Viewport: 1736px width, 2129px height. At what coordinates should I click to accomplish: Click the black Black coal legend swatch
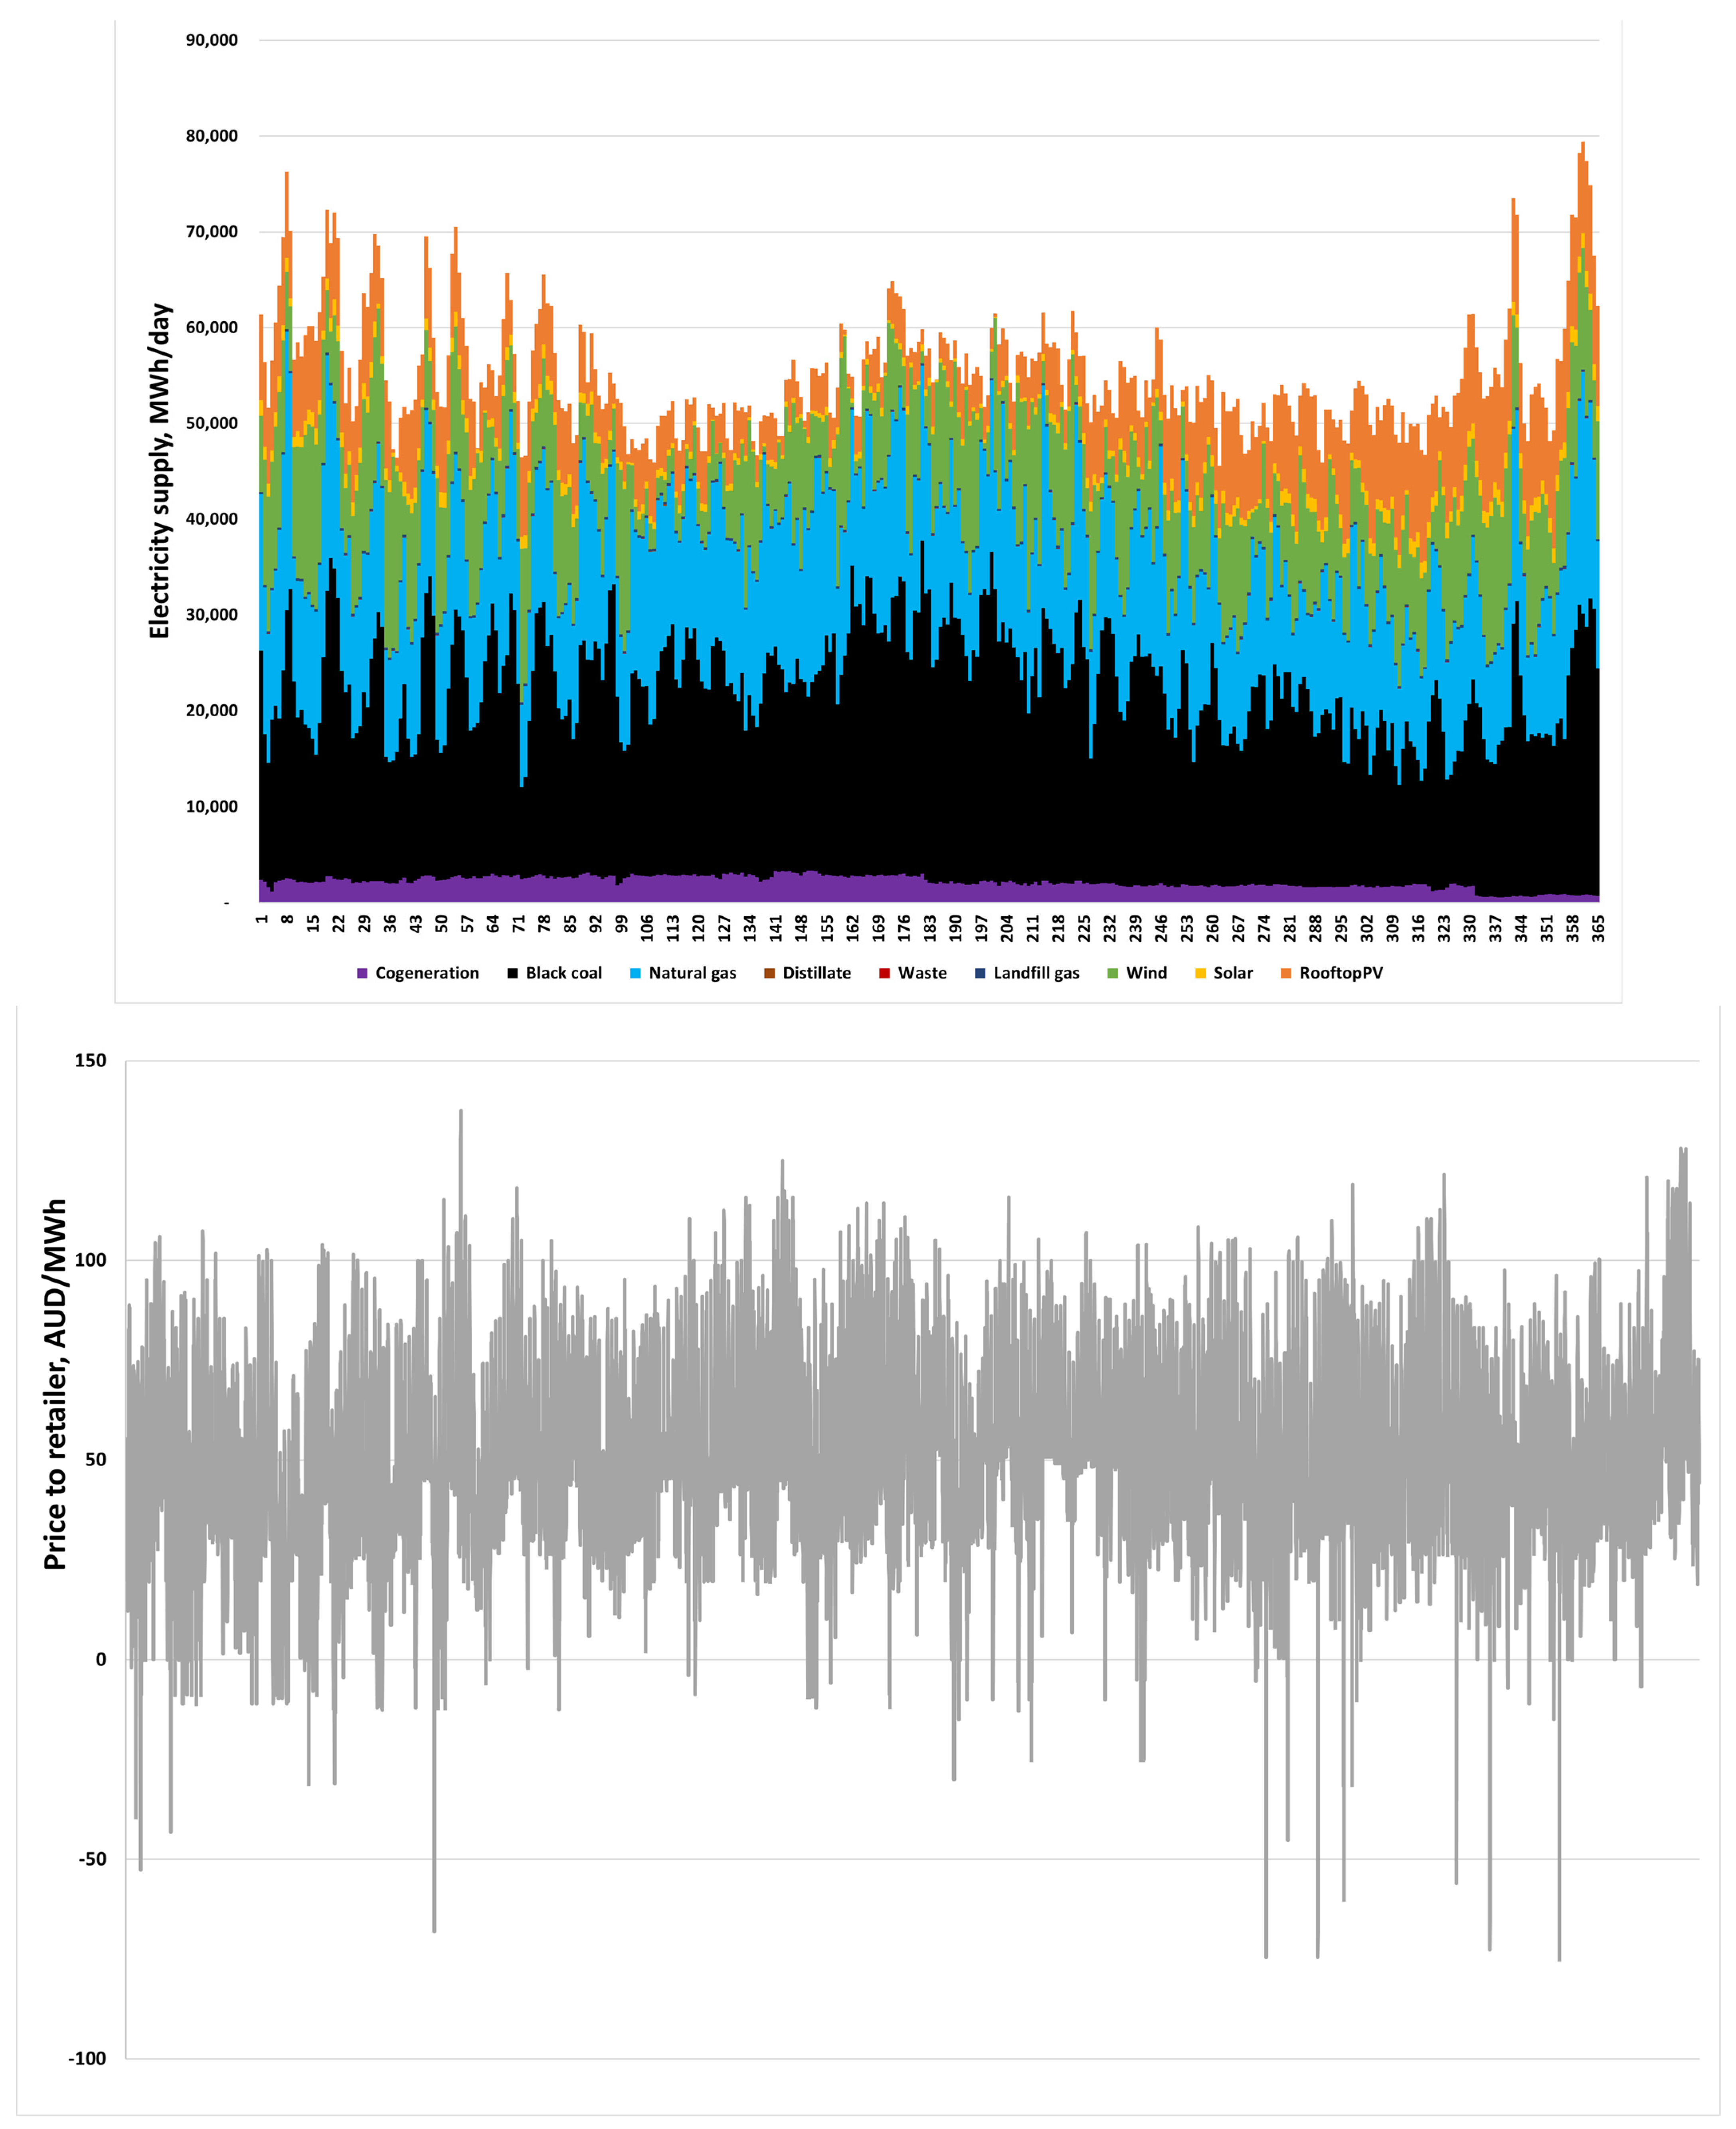[513, 973]
